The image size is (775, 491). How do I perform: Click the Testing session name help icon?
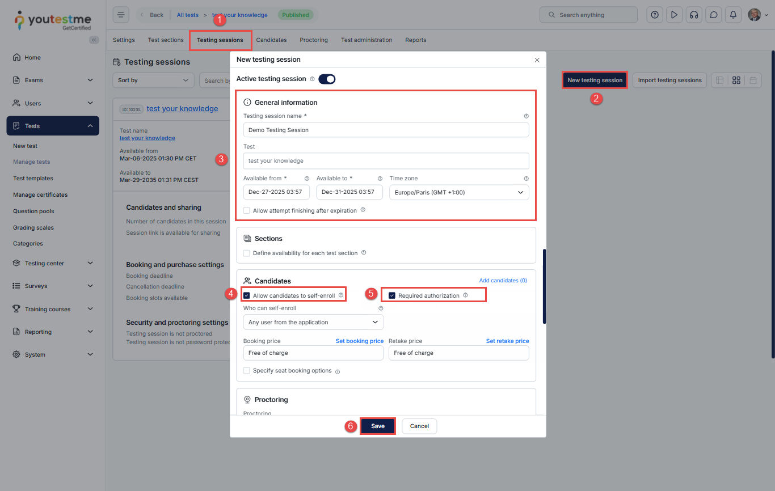click(x=526, y=116)
